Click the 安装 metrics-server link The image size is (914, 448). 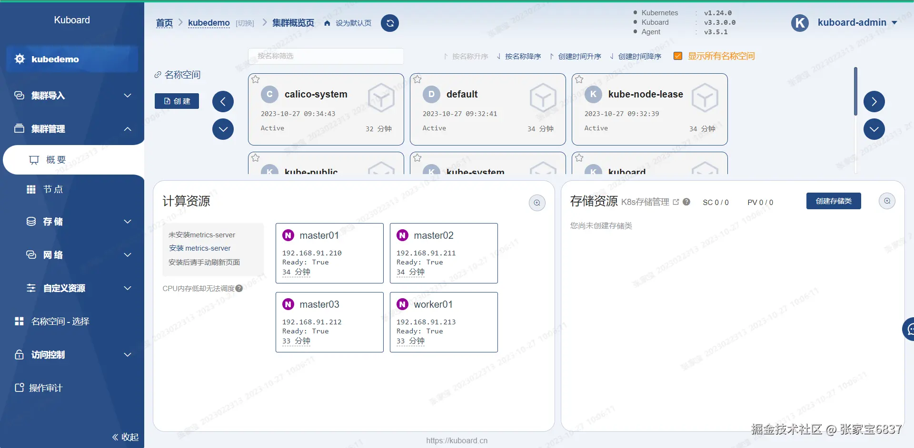click(x=200, y=248)
